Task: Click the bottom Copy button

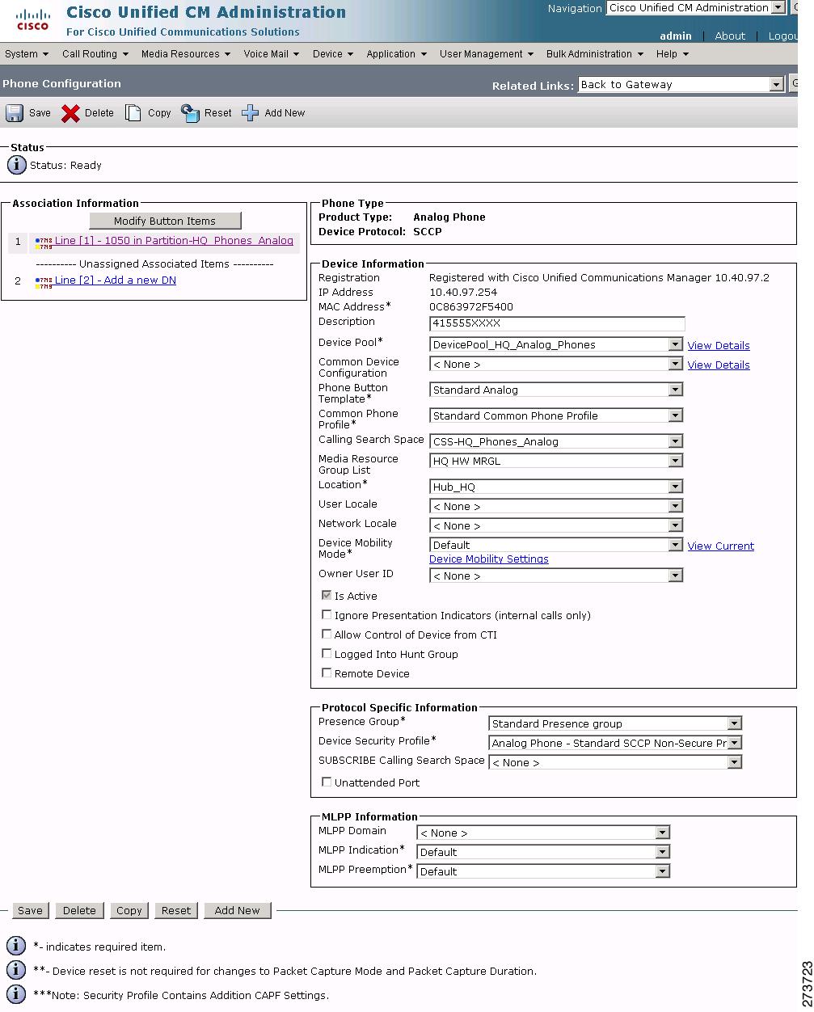Action: click(129, 910)
